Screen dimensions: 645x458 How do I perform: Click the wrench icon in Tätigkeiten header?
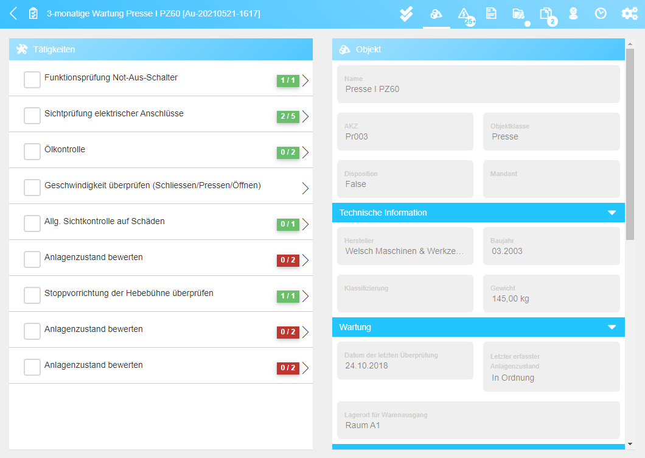click(22, 49)
